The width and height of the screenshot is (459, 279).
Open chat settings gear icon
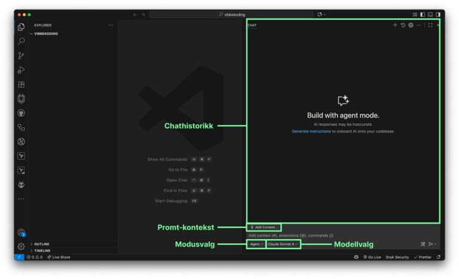tap(411, 25)
